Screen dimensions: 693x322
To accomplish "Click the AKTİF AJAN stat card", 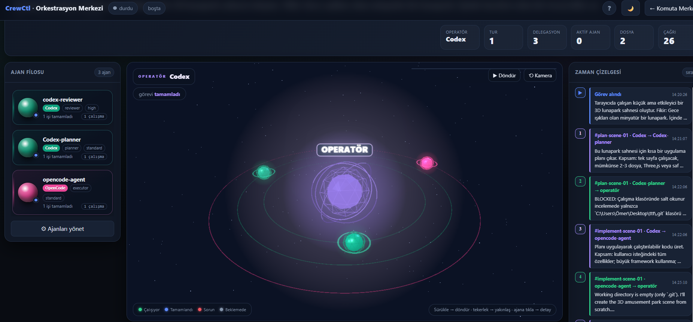I will (x=590, y=37).
